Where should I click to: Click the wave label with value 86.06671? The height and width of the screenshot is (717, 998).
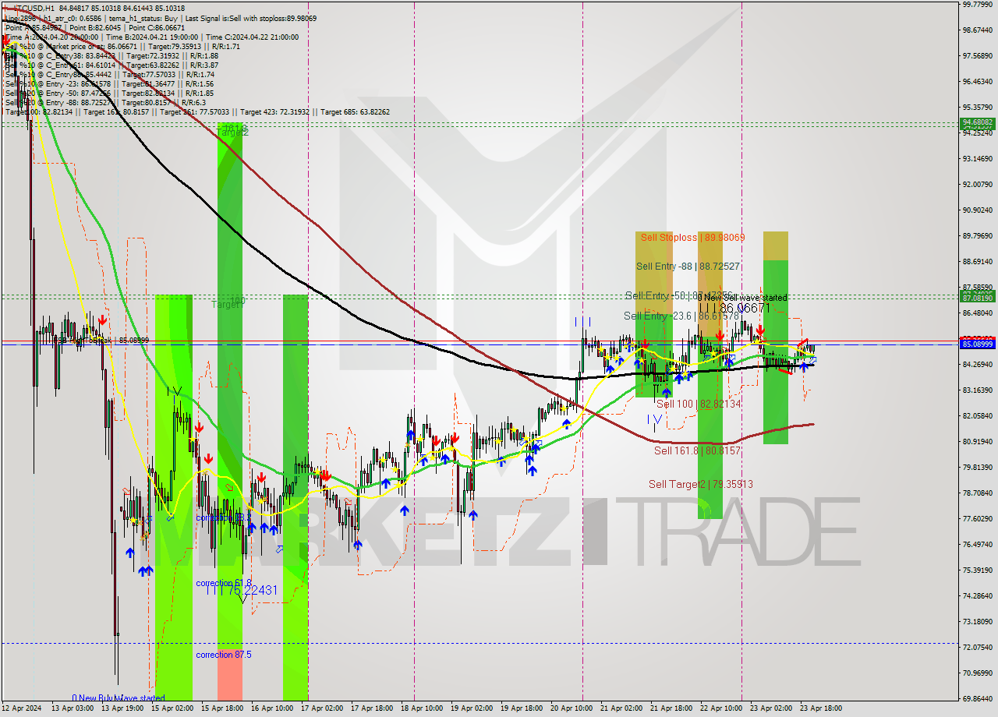click(734, 309)
